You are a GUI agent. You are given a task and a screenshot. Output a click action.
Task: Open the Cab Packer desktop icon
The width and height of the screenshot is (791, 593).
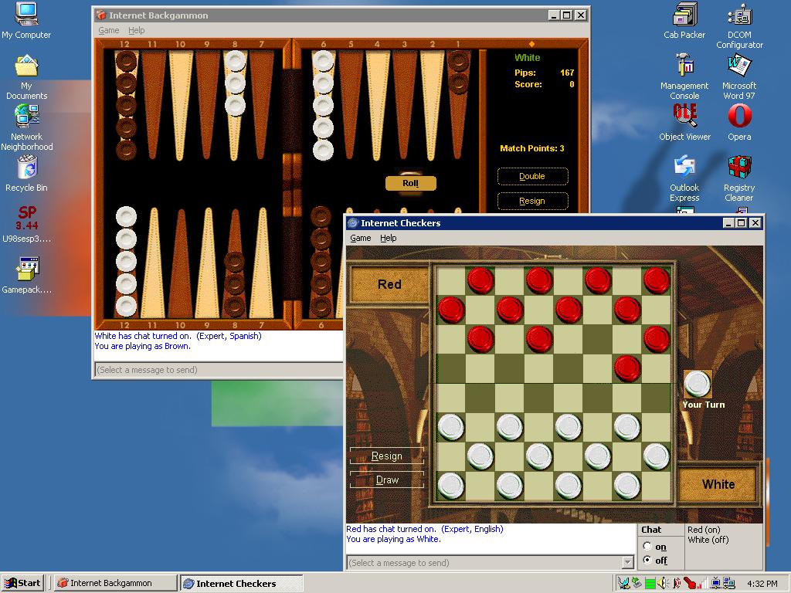coord(684,15)
